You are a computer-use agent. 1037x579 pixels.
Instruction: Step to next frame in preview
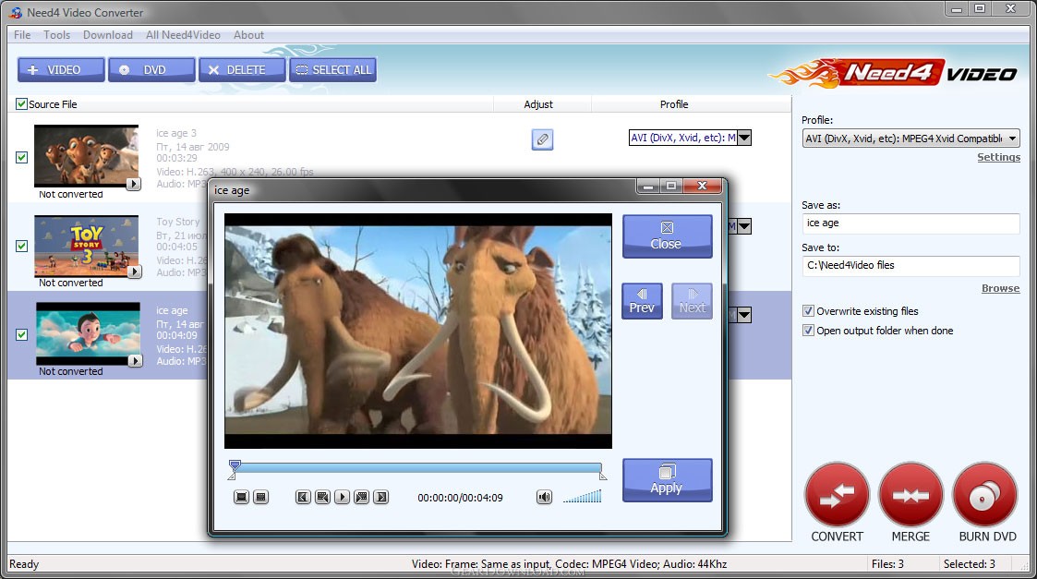[362, 497]
